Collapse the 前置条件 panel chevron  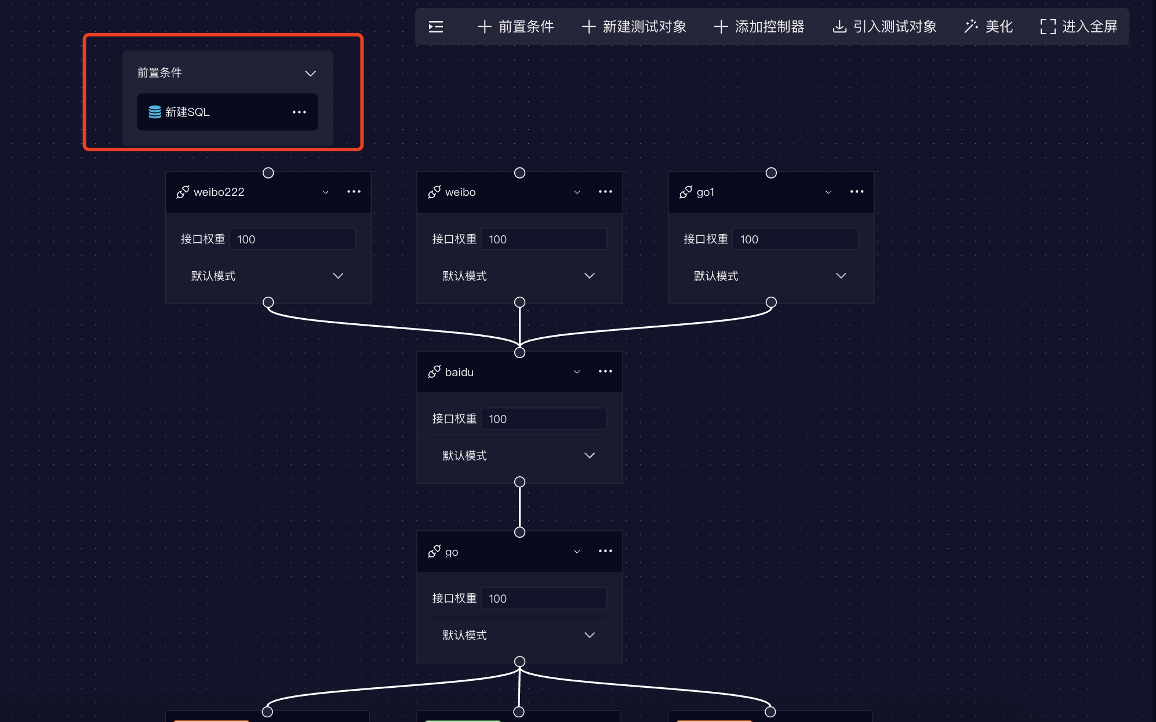point(311,73)
